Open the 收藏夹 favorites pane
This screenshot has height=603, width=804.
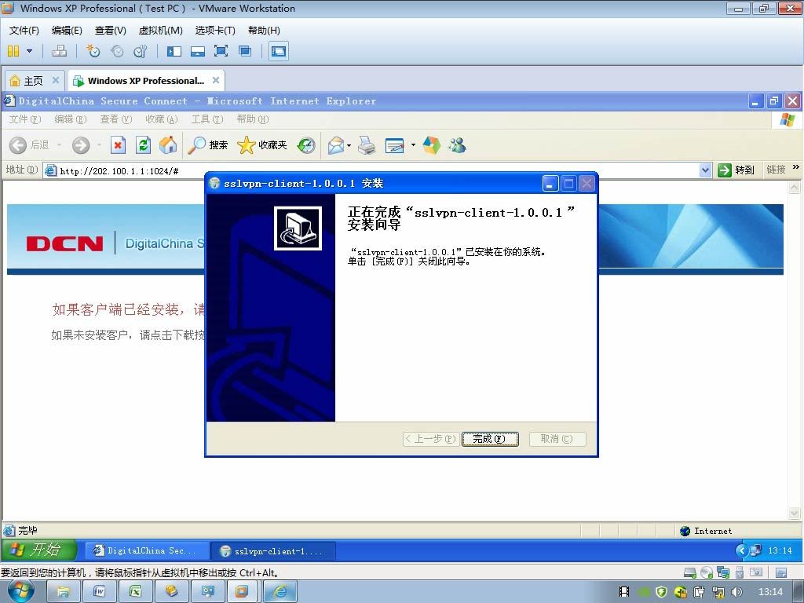262,145
